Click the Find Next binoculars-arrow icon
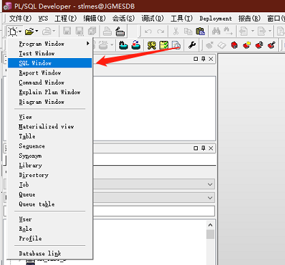285x265 pixels. [228, 31]
